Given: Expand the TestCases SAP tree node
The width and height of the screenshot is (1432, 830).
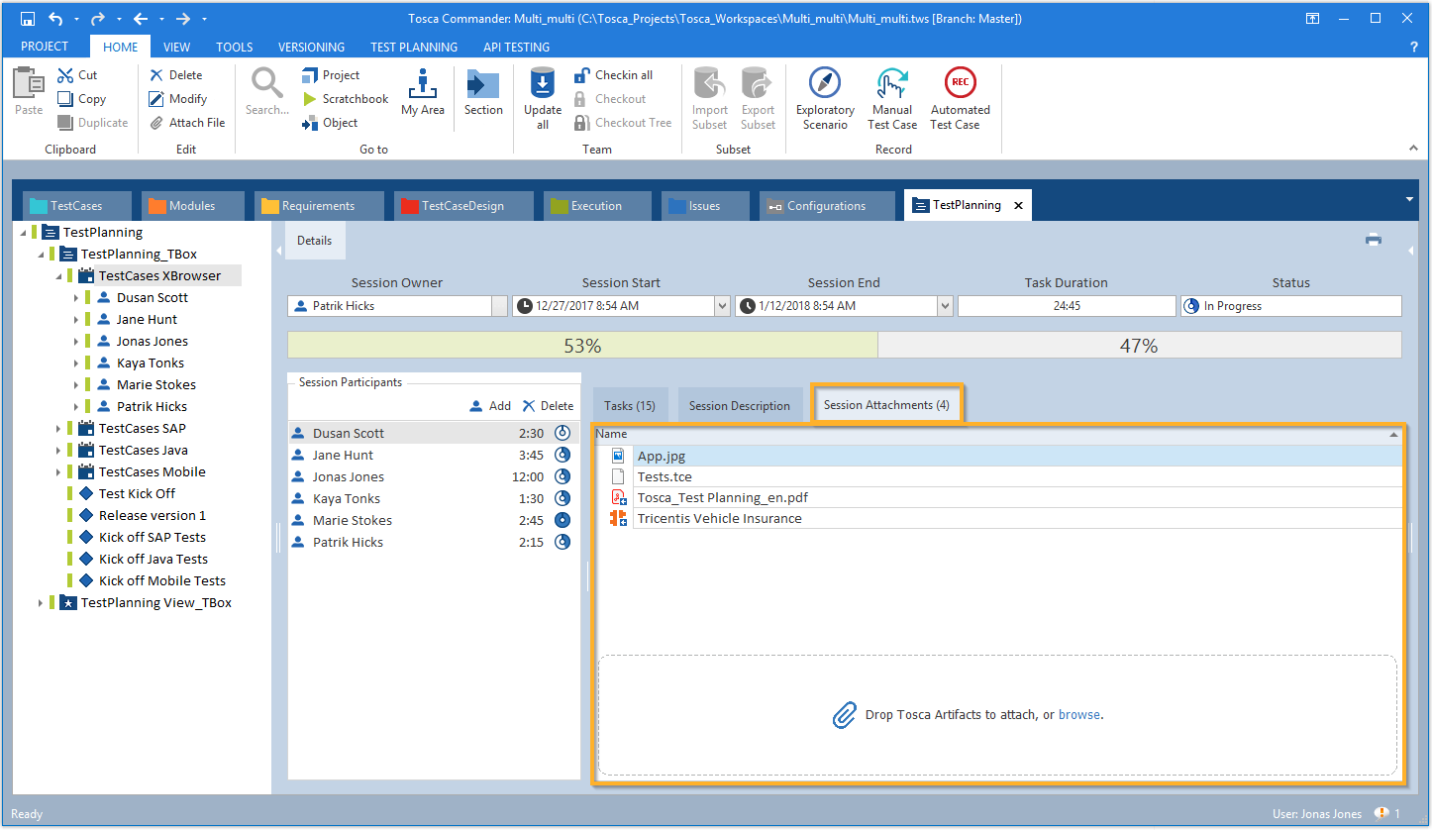Looking at the screenshot, I should pos(58,429).
